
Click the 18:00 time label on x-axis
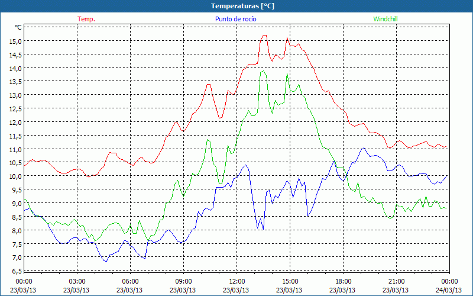click(x=344, y=282)
